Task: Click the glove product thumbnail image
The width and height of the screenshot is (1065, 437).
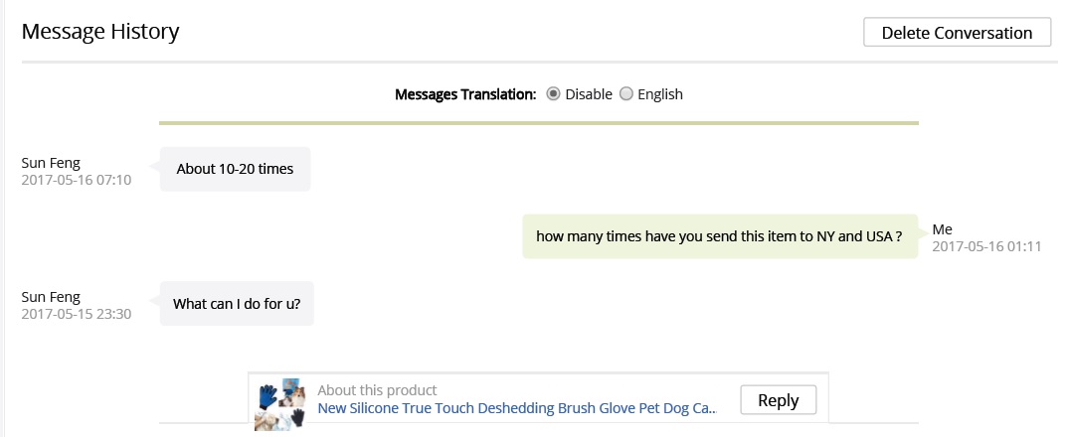Action: pos(280,402)
